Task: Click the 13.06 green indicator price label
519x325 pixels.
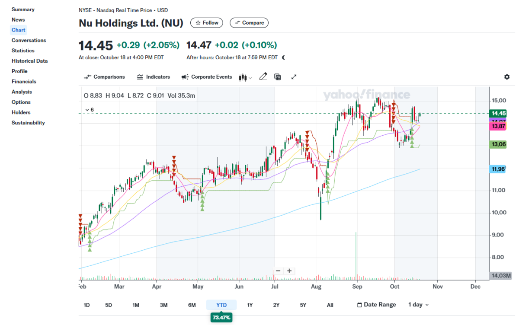Action: pos(497,144)
